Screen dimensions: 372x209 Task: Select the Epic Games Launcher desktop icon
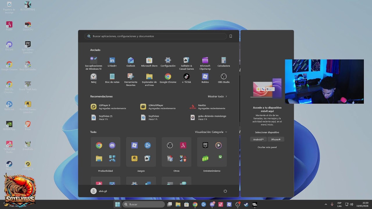point(28,47)
